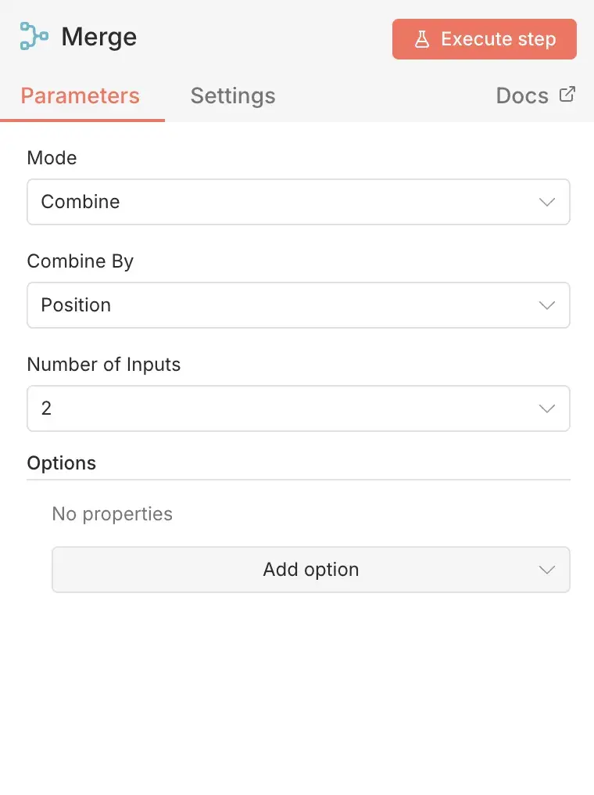Expand the Add option dropdown
The height and width of the screenshot is (795, 594).
(x=310, y=570)
